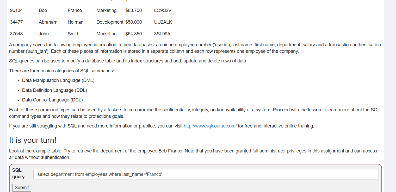Screen dimensions: 396x192
Task: Click Bob's auth_tan value LO9S2V
Action: point(163,10)
